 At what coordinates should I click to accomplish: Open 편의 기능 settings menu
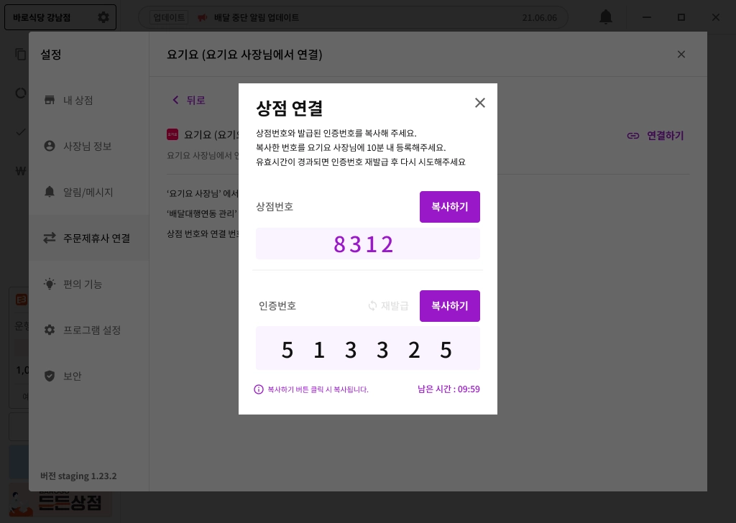[88, 284]
